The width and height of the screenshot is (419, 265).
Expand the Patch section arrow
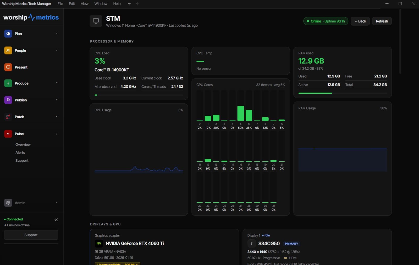57,117
